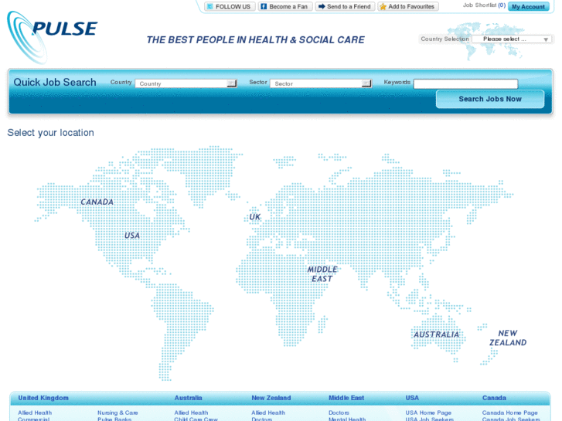This screenshot has height=421, width=562.
Task: Click the arrow icon in Send to a Friend
Action: click(322, 6)
